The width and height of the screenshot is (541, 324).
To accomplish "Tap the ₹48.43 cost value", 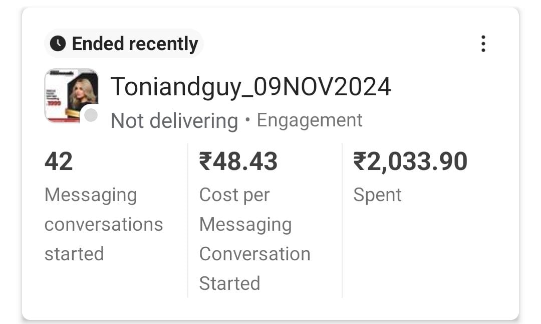I will pos(238,162).
